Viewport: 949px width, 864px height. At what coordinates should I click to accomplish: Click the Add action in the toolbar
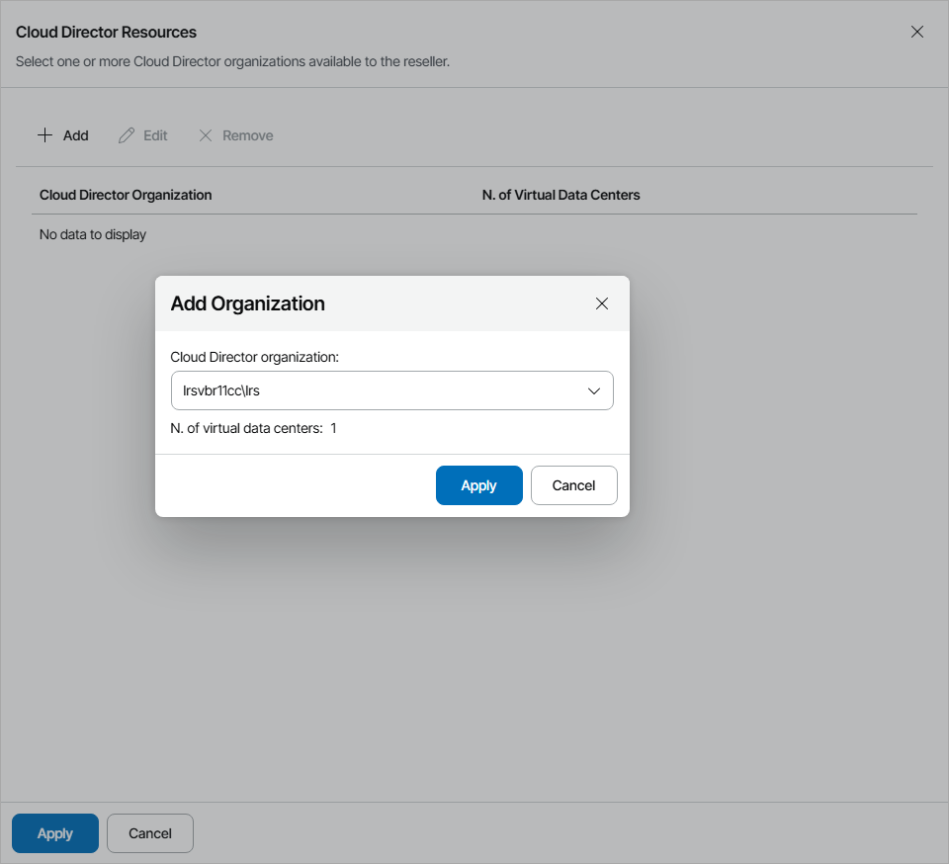click(x=62, y=134)
